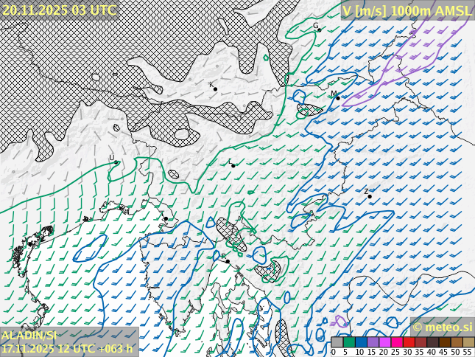
Task: Click the city marker labeled K
Action: click(x=215, y=89)
